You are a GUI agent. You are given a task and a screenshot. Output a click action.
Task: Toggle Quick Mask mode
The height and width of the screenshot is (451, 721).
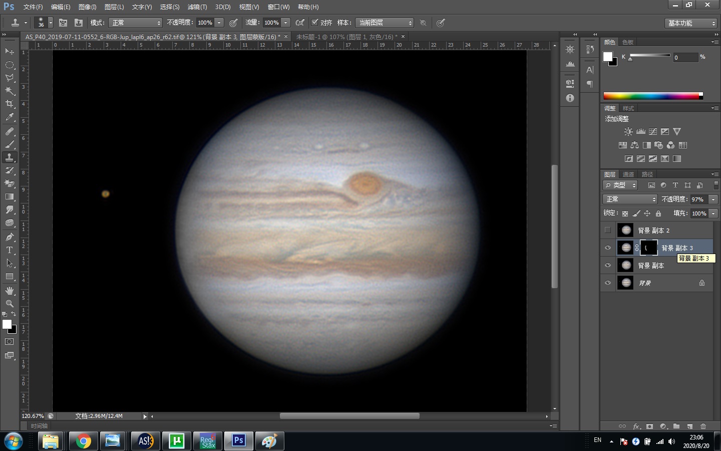(x=9, y=342)
